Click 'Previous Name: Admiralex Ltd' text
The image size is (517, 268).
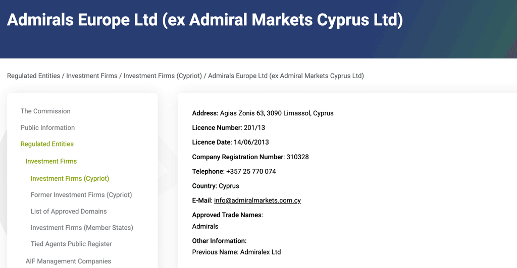point(236,252)
